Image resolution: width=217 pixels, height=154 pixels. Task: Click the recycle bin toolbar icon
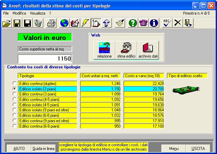(38, 23)
